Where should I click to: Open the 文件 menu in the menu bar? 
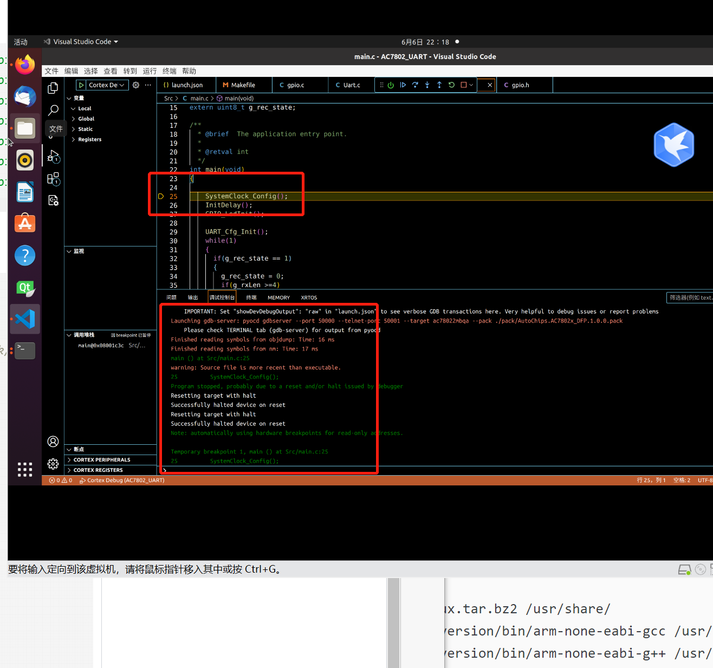point(51,71)
